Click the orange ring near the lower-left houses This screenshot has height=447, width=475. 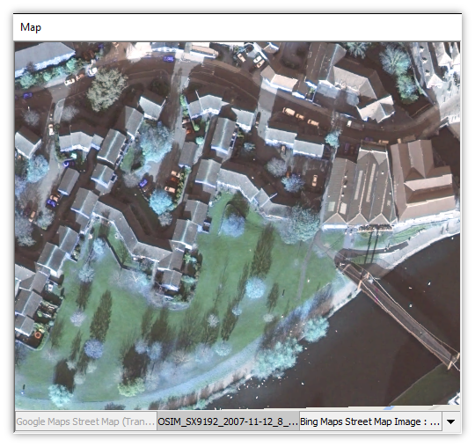[38, 335]
